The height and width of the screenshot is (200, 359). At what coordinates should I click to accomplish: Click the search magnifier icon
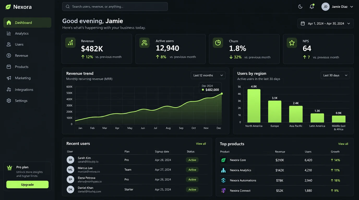click(68, 7)
